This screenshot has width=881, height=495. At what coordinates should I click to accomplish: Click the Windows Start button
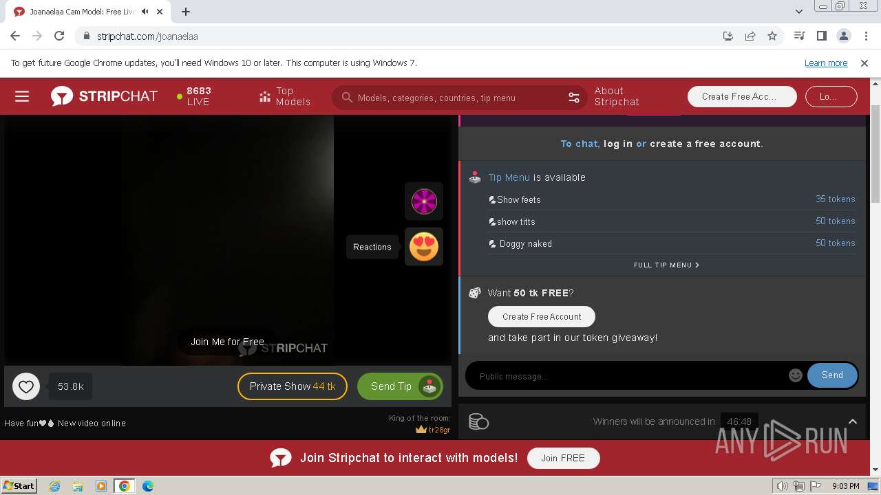click(x=19, y=486)
